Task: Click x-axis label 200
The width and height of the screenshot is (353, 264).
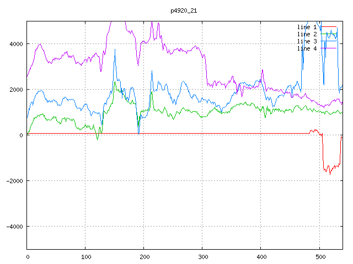Action: tap(145, 257)
